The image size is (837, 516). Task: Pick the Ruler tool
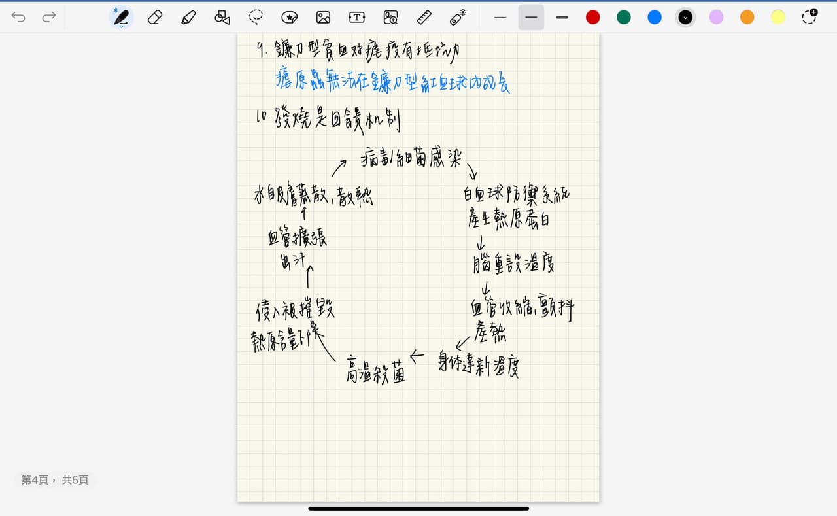click(424, 18)
